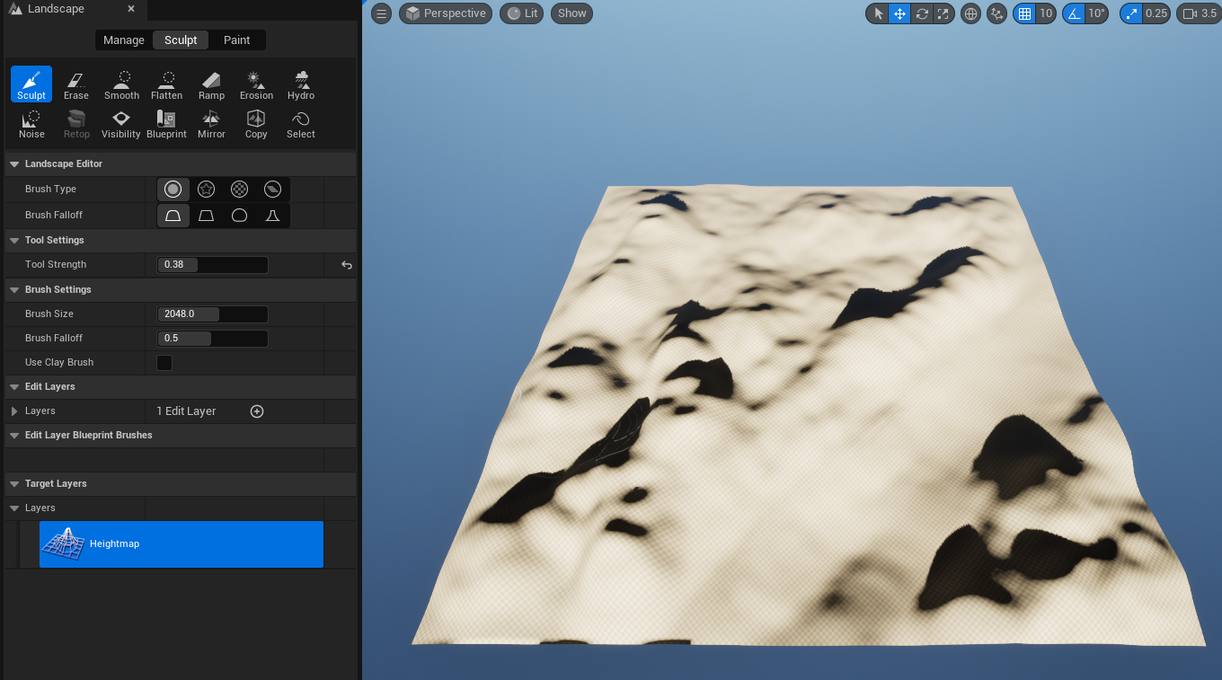Screen dimensions: 1222x680
Task: Collapse the Tool Settings section
Action: 14,241
